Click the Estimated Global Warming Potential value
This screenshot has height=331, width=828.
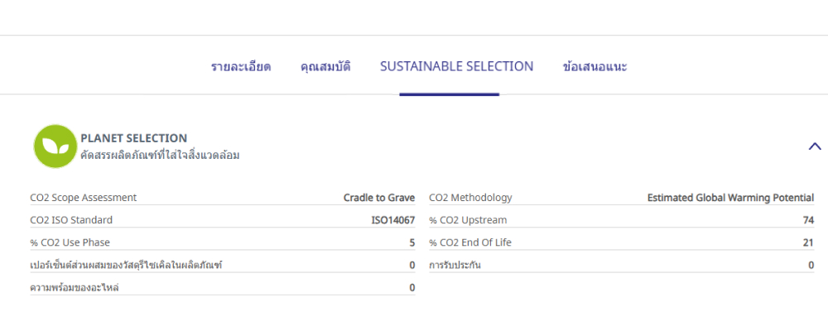(x=731, y=198)
